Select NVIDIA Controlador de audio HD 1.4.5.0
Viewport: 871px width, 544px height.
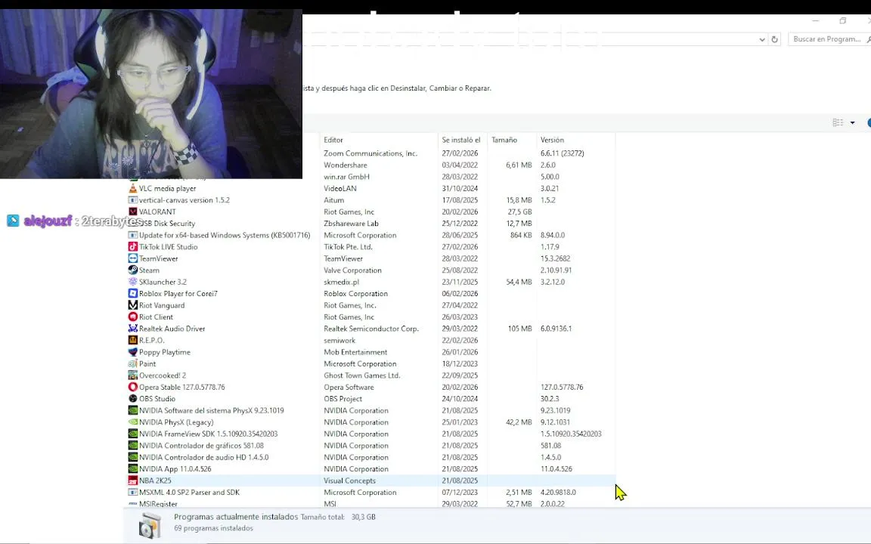click(x=371, y=457)
